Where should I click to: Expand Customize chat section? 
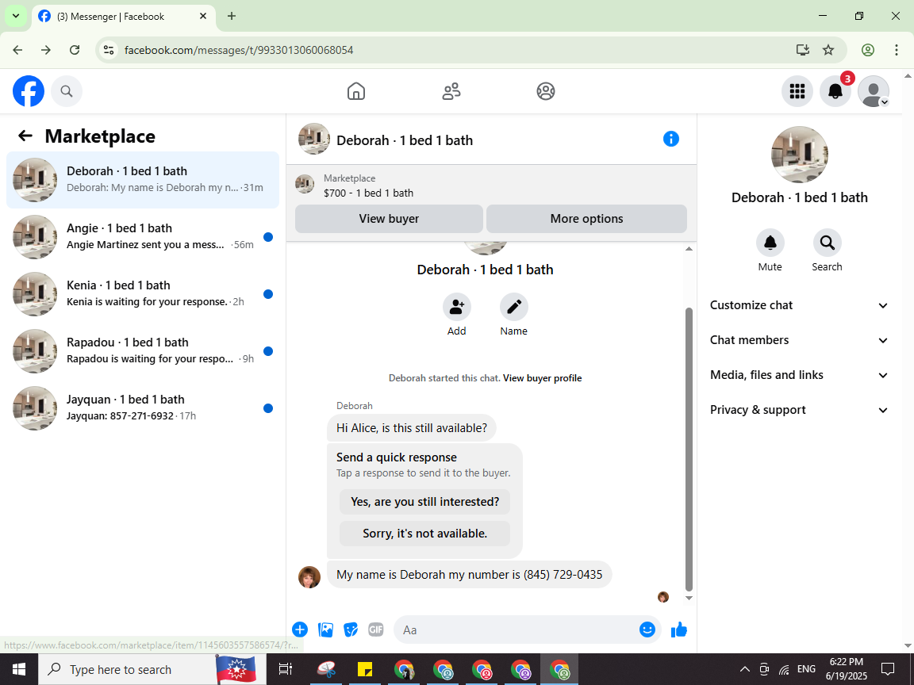tap(799, 305)
